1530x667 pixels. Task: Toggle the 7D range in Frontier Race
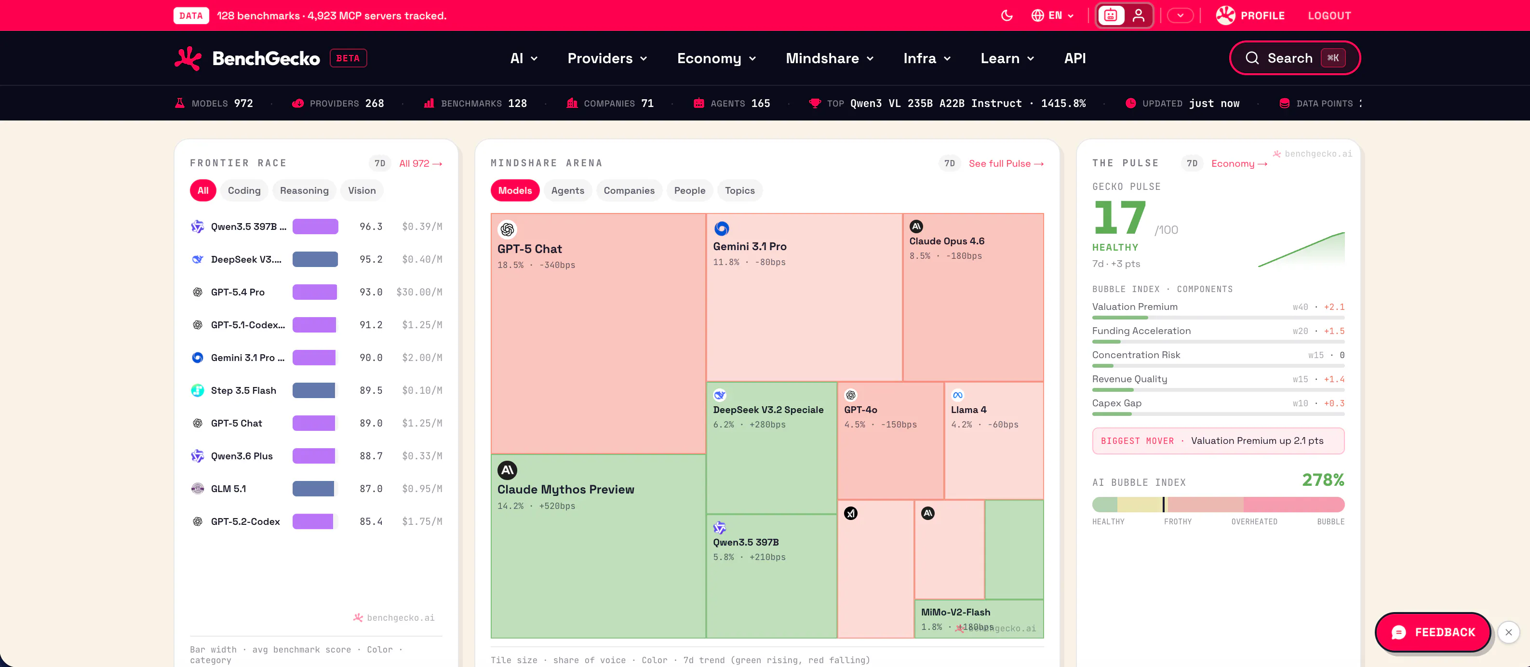point(380,163)
